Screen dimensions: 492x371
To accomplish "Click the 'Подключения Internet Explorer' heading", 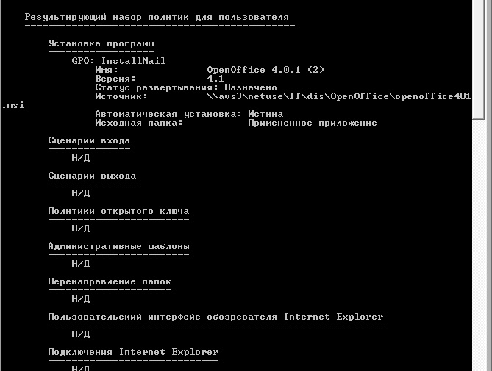I will (x=134, y=352).
